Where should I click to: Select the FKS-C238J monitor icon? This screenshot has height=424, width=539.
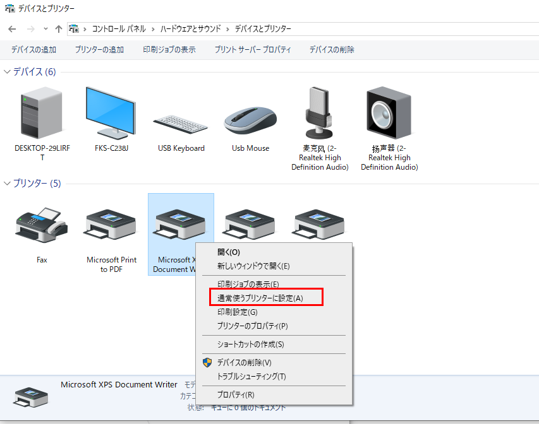coord(111,114)
